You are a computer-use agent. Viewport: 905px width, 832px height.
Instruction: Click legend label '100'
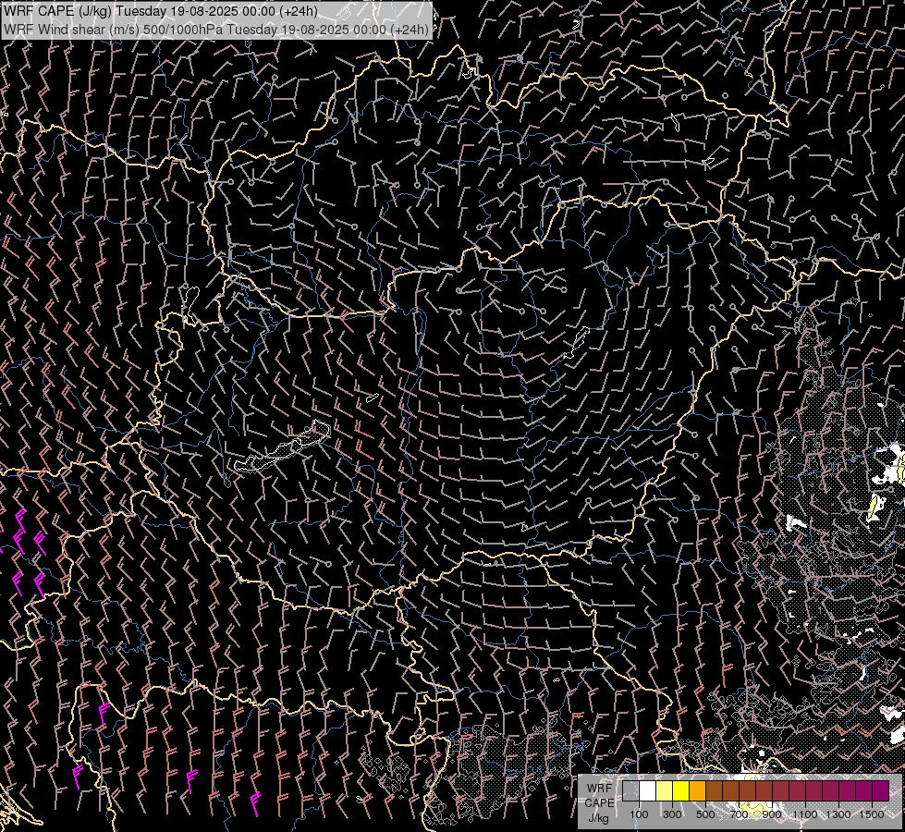(x=639, y=814)
